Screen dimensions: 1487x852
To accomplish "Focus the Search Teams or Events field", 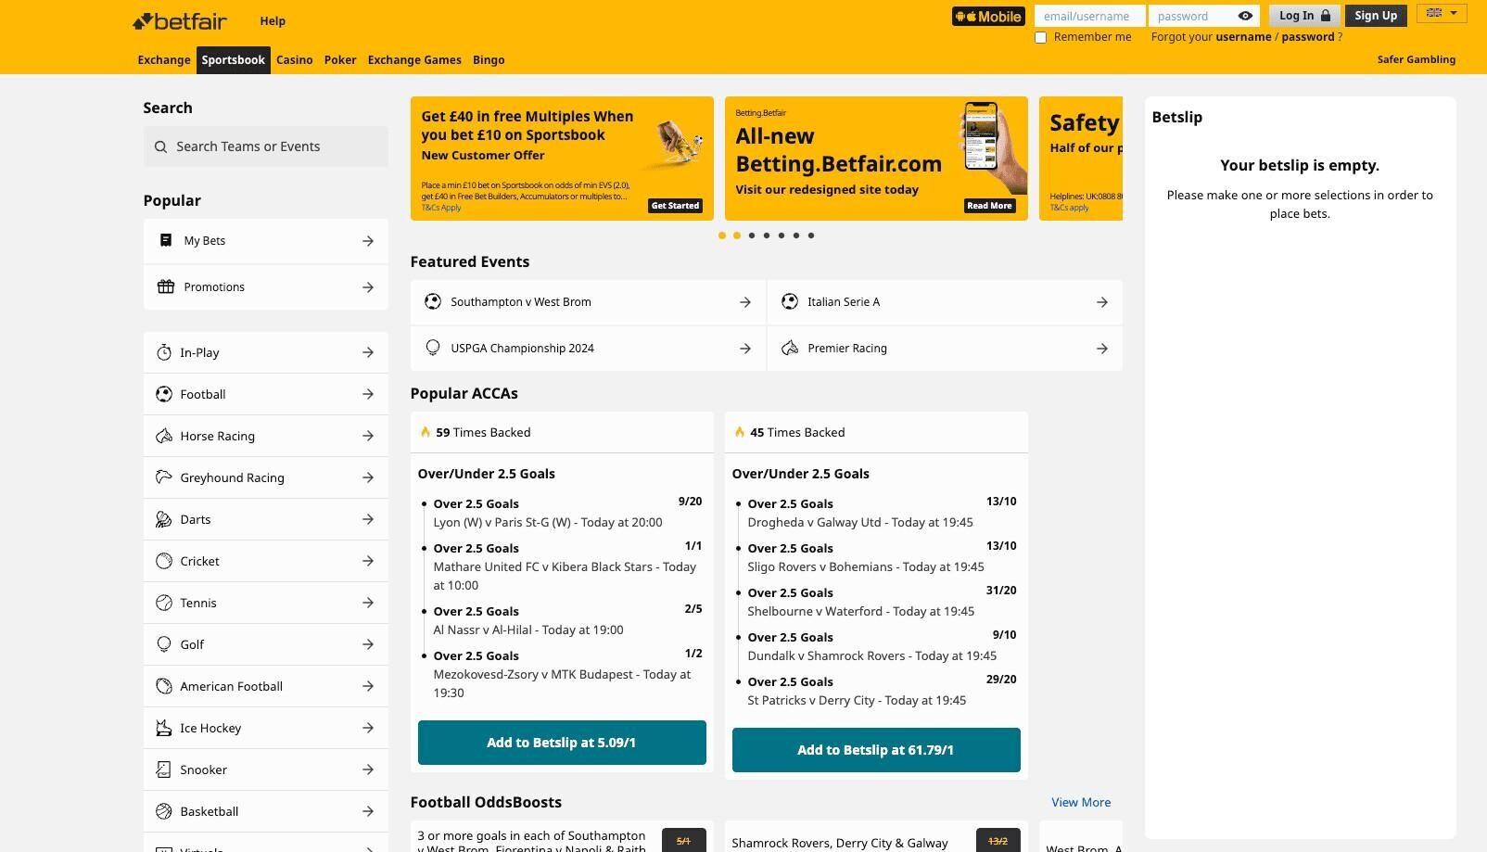I will click(266, 146).
